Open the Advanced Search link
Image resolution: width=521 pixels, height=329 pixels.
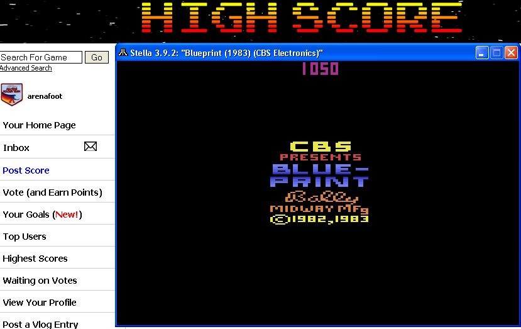[26, 68]
